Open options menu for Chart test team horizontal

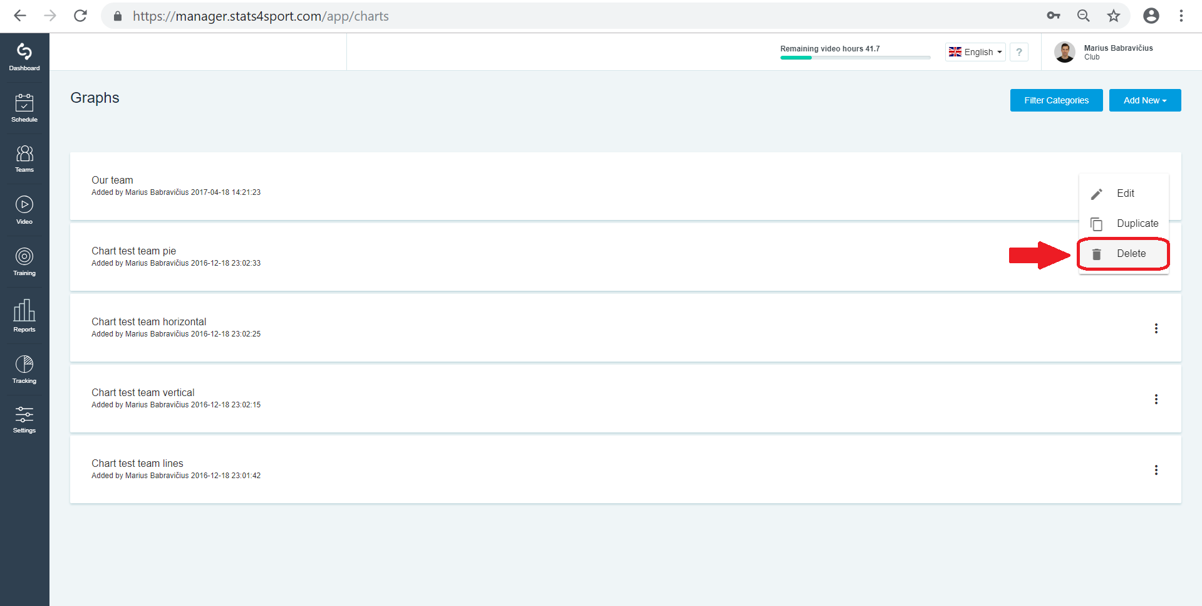1156,328
